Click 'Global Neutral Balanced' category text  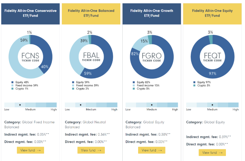tap(86, 125)
